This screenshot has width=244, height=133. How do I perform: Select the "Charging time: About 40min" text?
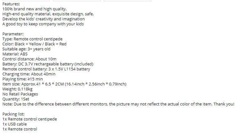[x=29, y=74]
